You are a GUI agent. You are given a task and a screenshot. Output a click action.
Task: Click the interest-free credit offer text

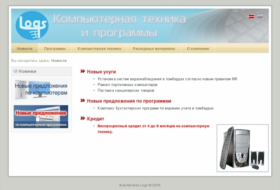click(x=154, y=128)
